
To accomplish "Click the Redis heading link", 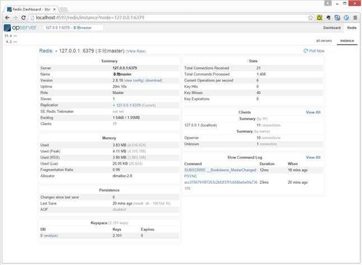I will pyautogui.click(x=46, y=51).
